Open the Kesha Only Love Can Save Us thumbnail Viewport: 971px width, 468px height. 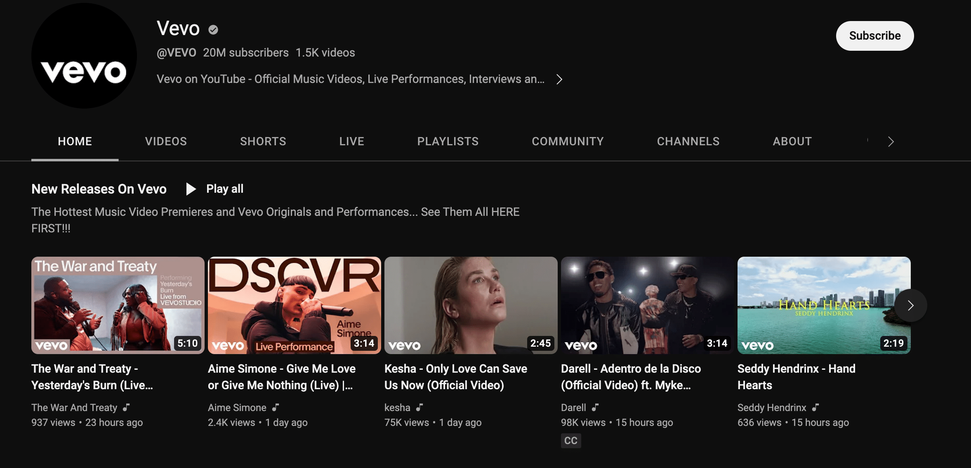[x=471, y=305]
